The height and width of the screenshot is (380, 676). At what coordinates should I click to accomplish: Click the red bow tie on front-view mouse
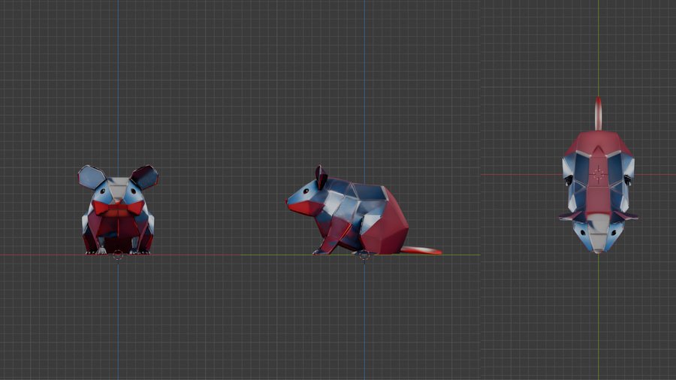pyautogui.click(x=118, y=208)
